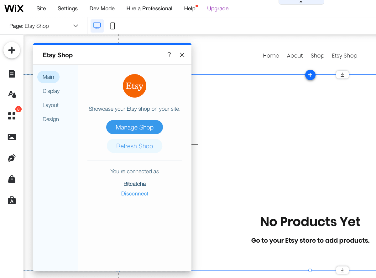This screenshot has height=278, width=376.
Task: Select the Display tab in Etsy panel
Action: click(x=51, y=91)
